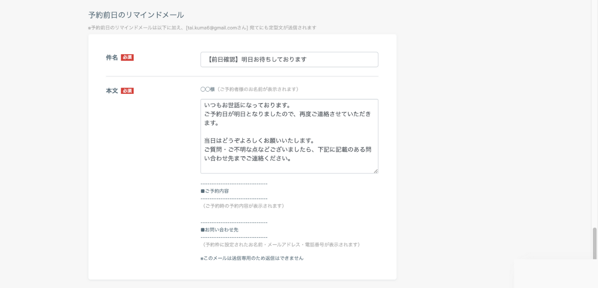Click the tai.kuma6@gmail.com address in the note
Image resolution: width=598 pixels, height=288 pixels.
coord(212,28)
